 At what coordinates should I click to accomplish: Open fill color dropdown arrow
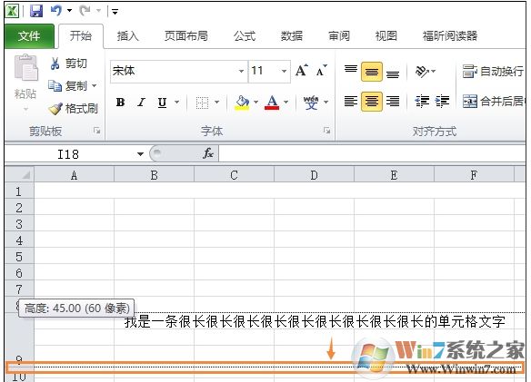[256, 103]
